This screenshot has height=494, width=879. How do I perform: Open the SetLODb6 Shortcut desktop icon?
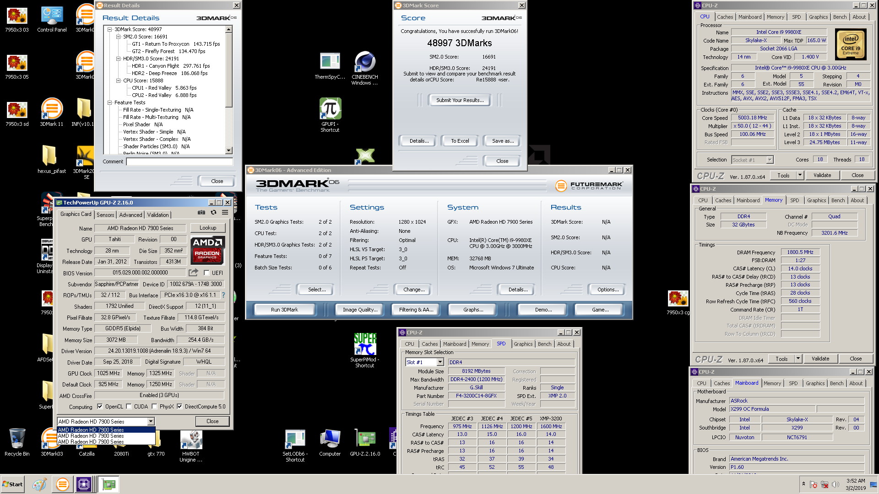tap(295, 446)
